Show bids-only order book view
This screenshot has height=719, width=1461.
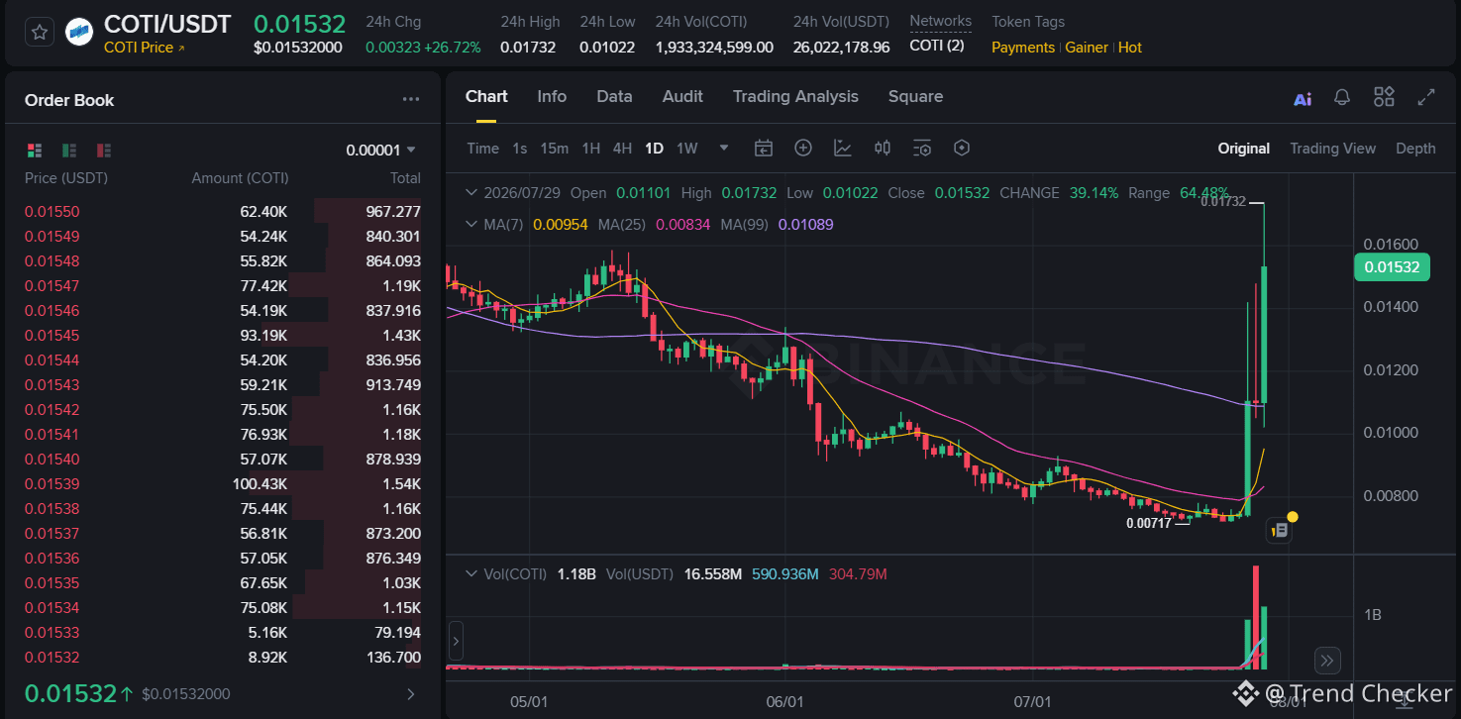pos(69,151)
